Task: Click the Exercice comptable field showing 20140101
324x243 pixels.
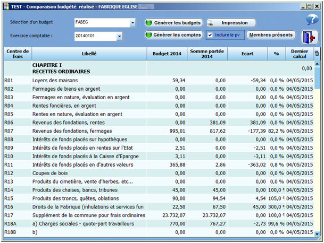Action: coord(95,36)
